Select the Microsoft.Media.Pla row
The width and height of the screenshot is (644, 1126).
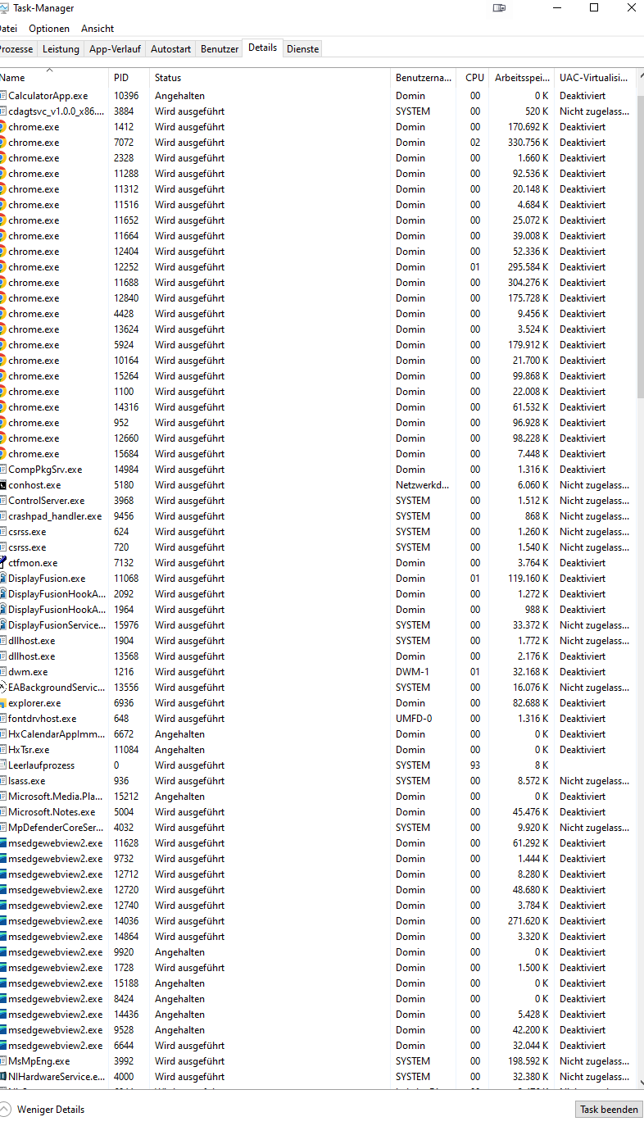click(318, 797)
